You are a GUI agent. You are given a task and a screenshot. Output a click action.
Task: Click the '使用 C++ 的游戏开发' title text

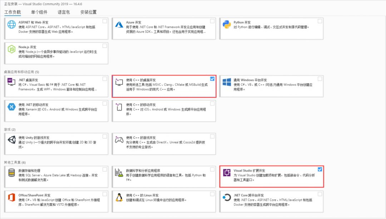141,138
